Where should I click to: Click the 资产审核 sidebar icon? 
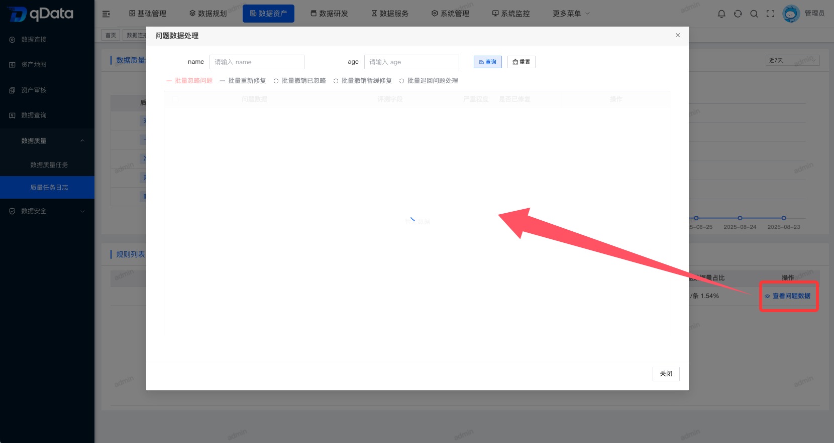[x=12, y=90]
